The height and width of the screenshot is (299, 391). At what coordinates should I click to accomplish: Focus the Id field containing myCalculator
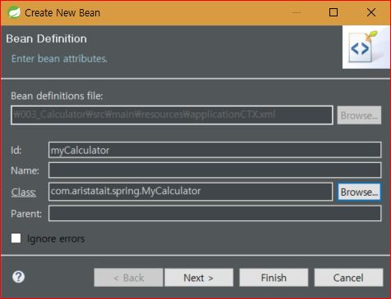[214, 150]
